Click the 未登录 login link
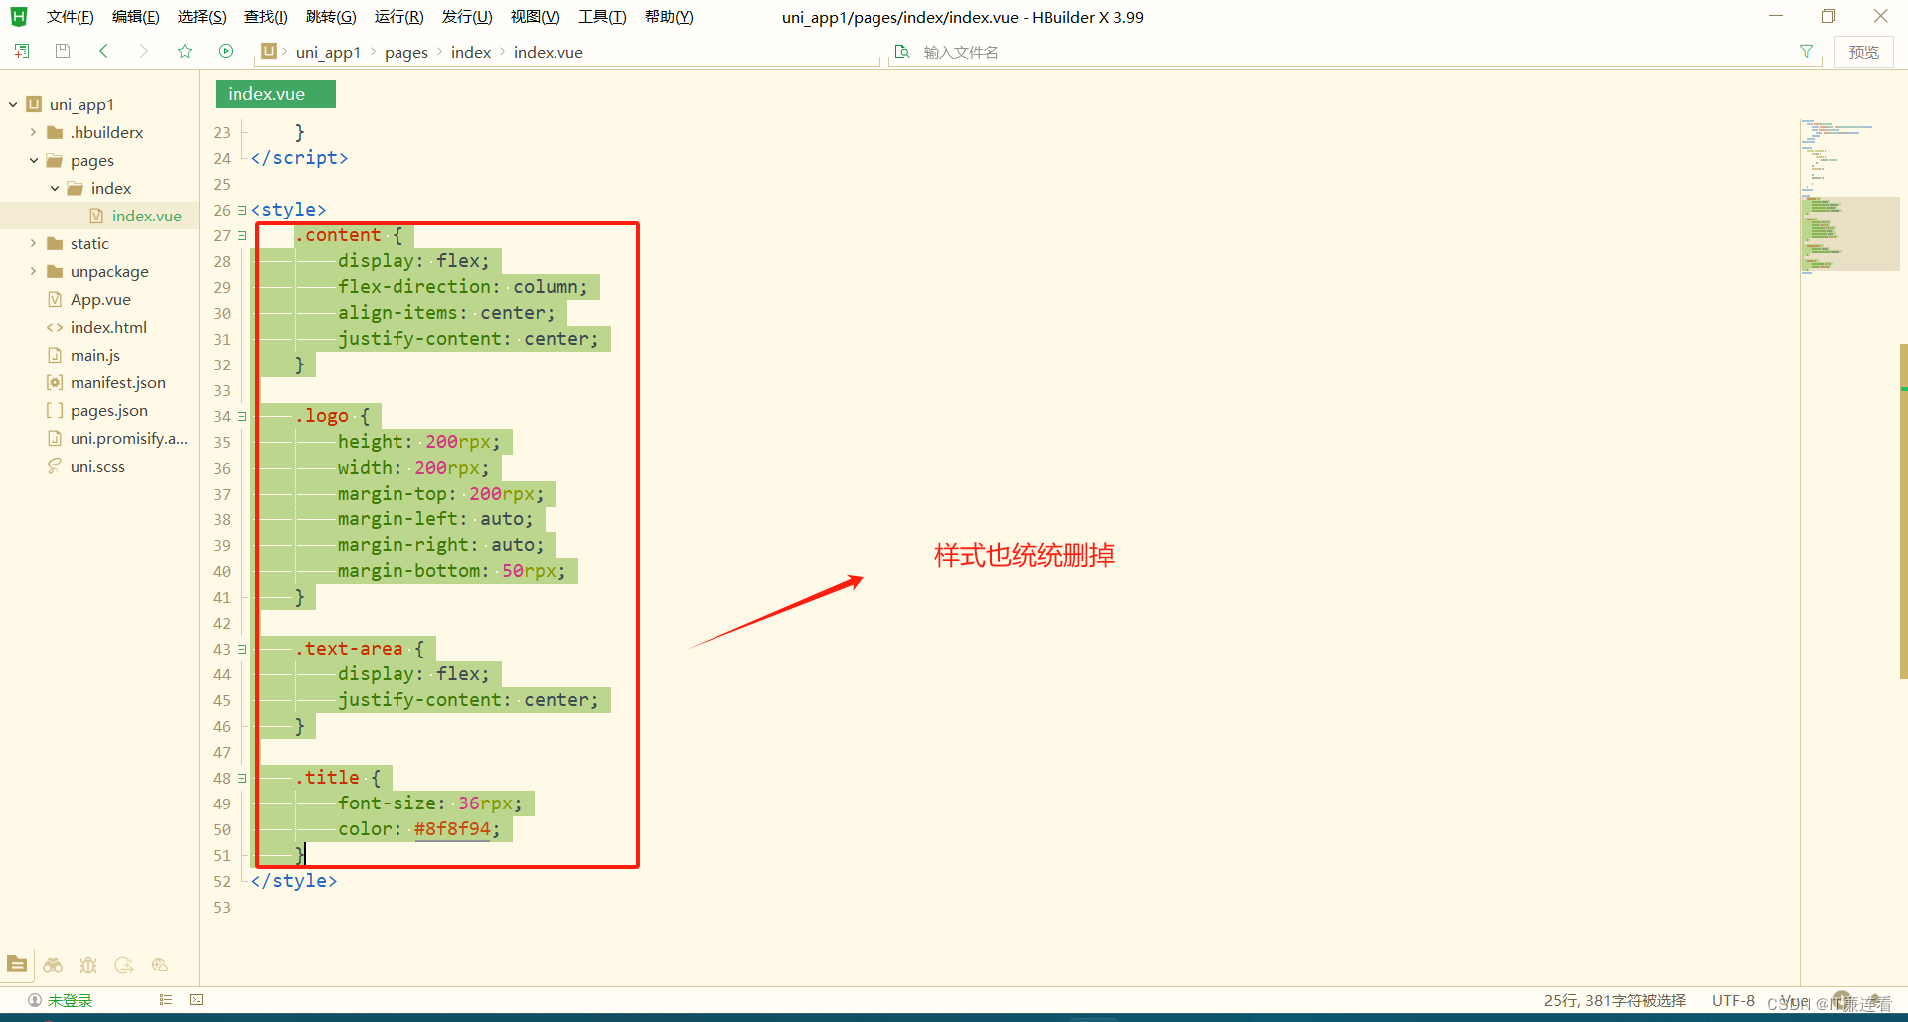1908x1022 pixels. pyautogui.click(x=70, y=1000)
